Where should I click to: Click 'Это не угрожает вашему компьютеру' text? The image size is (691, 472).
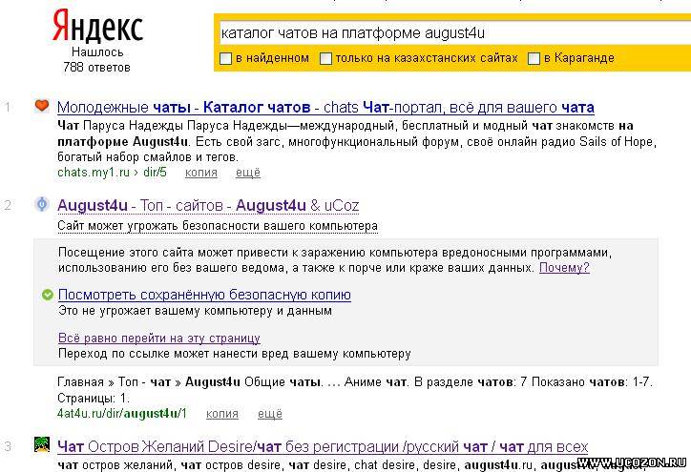[196, 311]
